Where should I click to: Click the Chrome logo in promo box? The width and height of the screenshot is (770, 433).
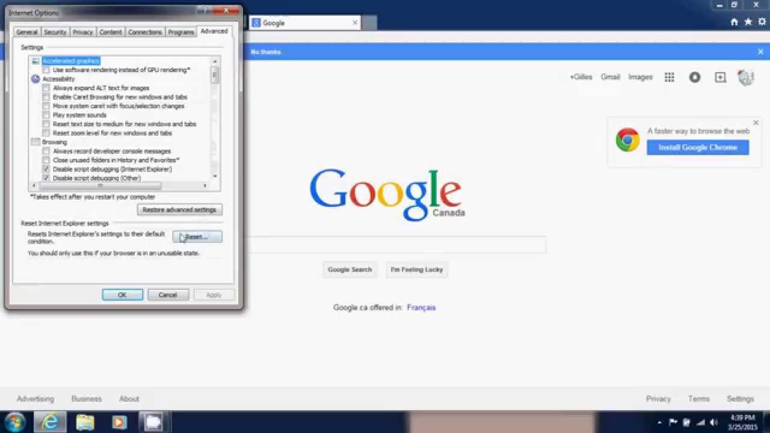[x=627, y=140]
